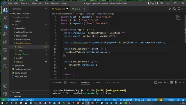
Task: Open the Terminal menu
Action: 55,3
